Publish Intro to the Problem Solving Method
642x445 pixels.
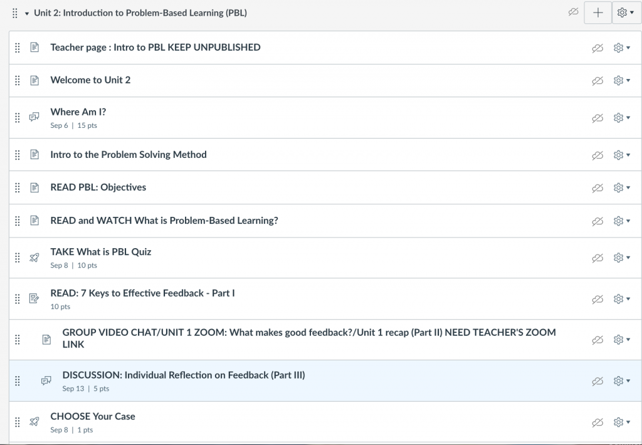597,155
